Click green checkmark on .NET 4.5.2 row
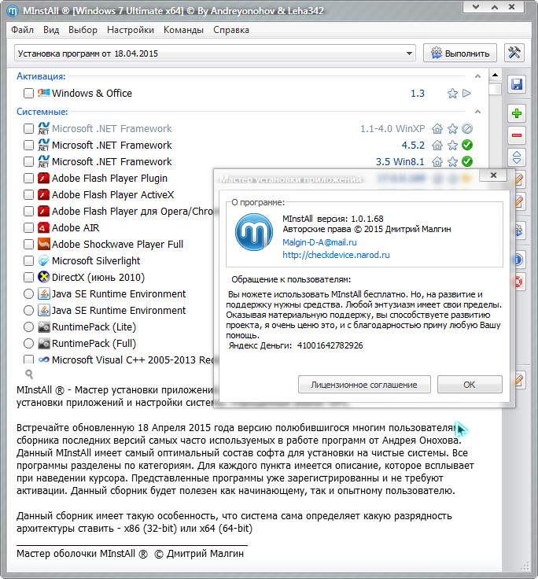This screenshot has height=579, width=538. tap(467, 145)
